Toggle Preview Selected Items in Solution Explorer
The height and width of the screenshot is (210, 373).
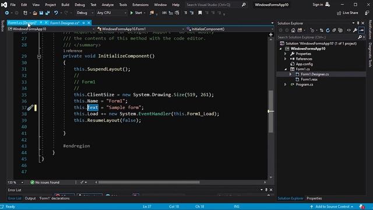pos(361,30)
